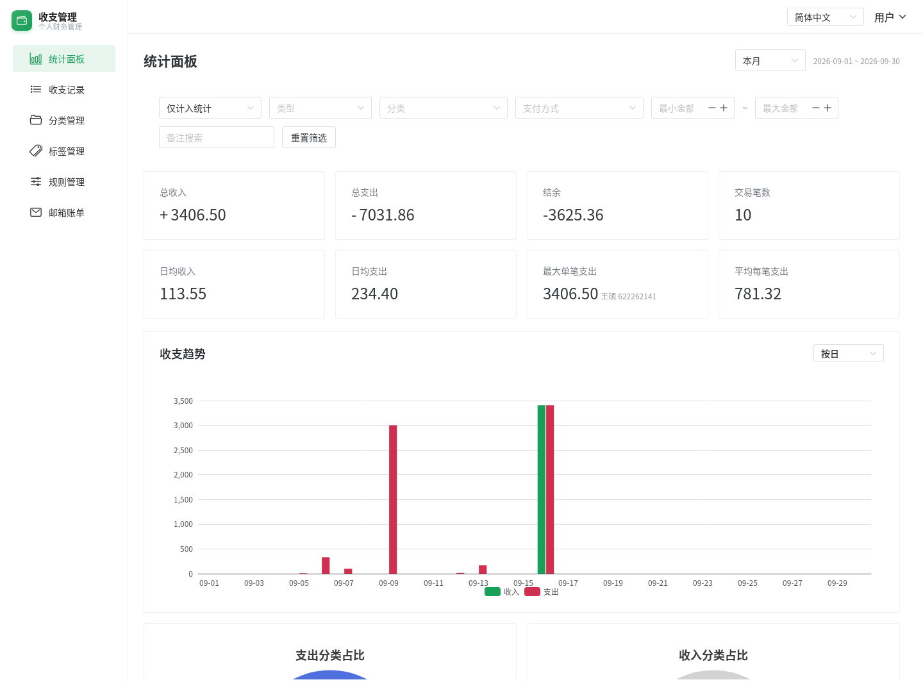This screenshot has width=923, height=682.
Task: Click the 日均支出 value 234.40
Action: [374, 294]
